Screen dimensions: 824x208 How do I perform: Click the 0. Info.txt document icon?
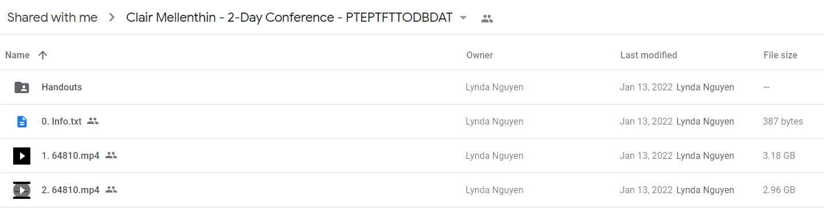click(x=22, y=122)
